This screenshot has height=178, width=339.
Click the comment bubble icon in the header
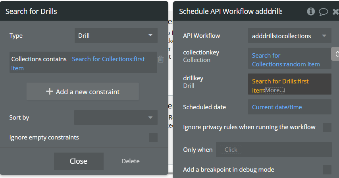point(324,12)
